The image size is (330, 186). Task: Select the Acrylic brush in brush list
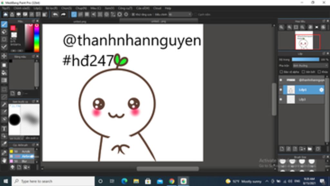pyautogui.click(x=22, y=151)
